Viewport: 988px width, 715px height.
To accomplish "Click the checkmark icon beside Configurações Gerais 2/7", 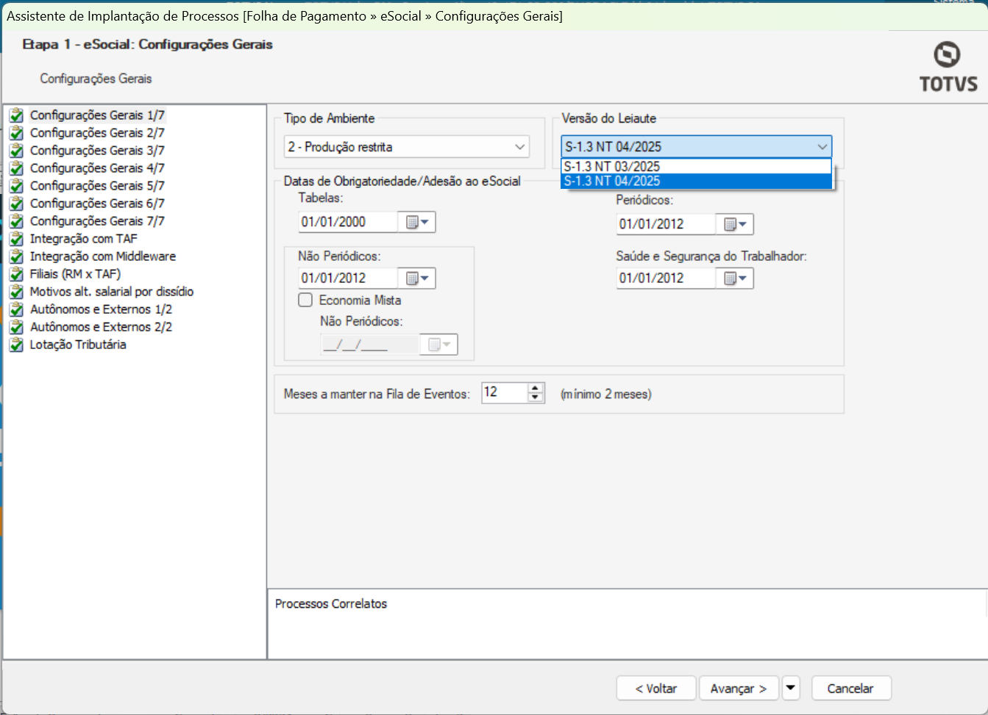I will click(x=16, y=133).
